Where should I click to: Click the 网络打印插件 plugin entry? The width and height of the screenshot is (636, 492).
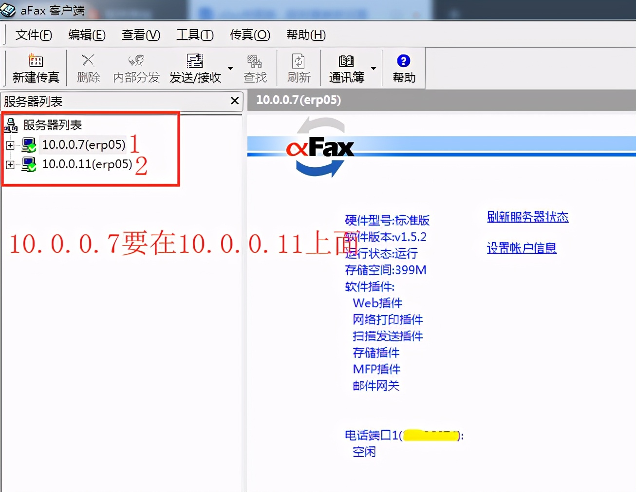[388, 319]
